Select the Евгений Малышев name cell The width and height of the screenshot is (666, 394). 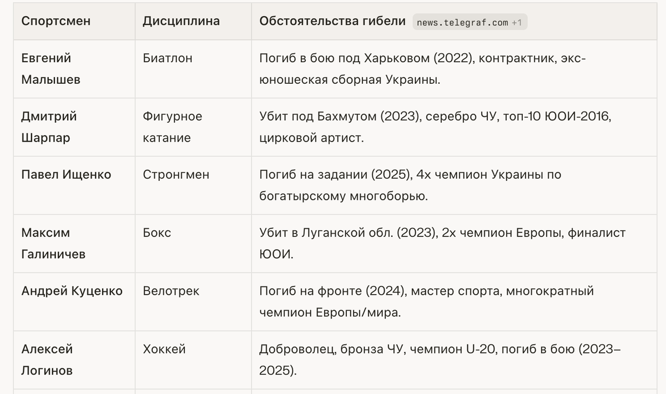(51, 69)
